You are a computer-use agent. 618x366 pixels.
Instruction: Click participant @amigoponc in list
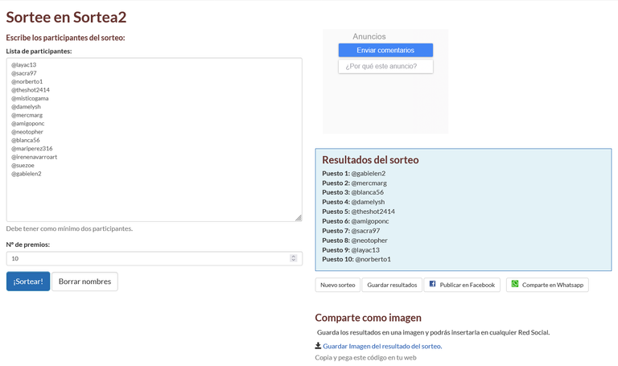click(28, 123)
